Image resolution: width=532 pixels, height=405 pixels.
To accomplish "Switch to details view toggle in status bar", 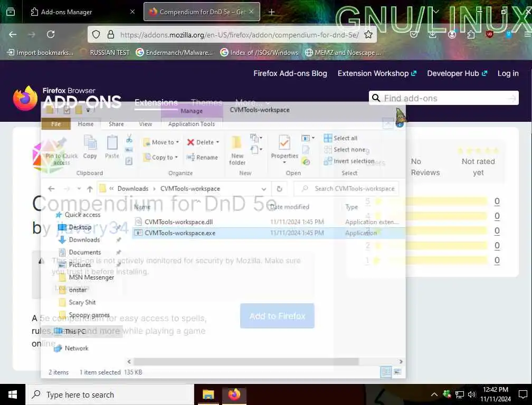I will coord(386,372).
